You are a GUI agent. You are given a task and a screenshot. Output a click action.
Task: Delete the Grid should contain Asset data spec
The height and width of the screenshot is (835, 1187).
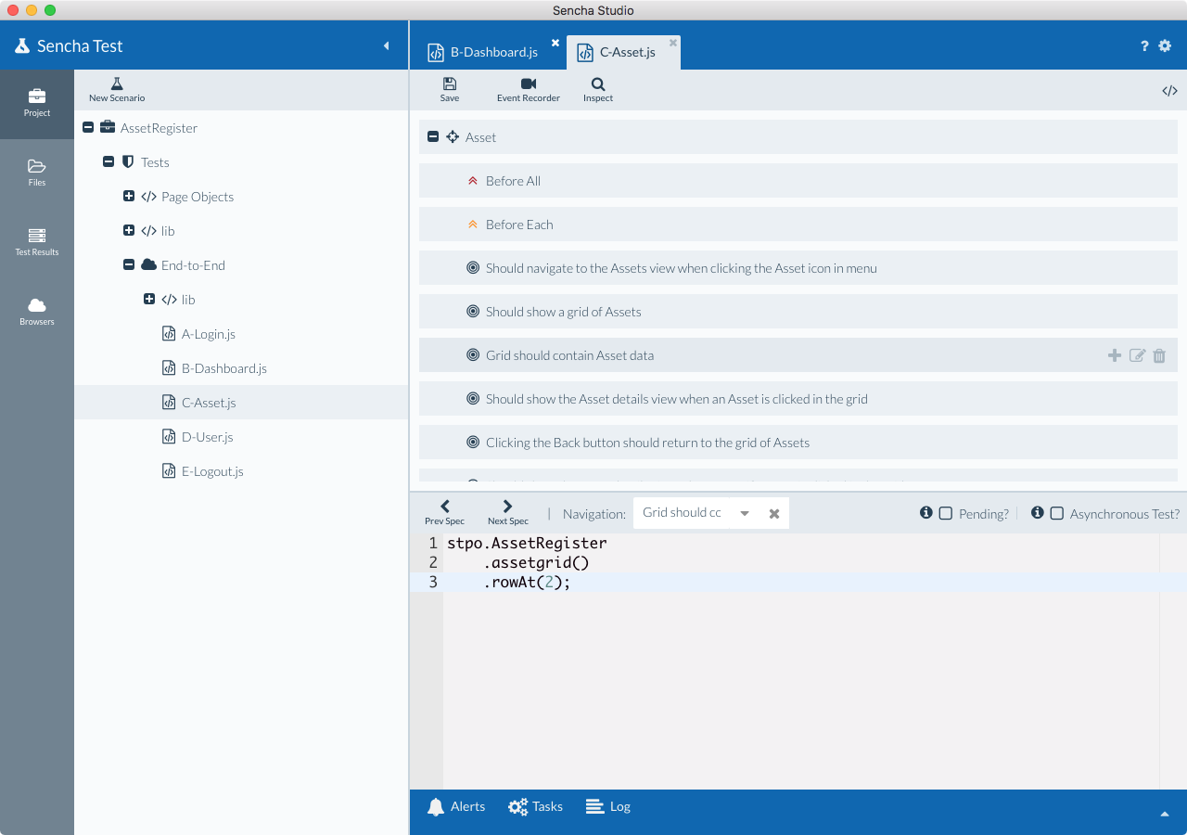pyautogui.click(x=1159, y=354)
